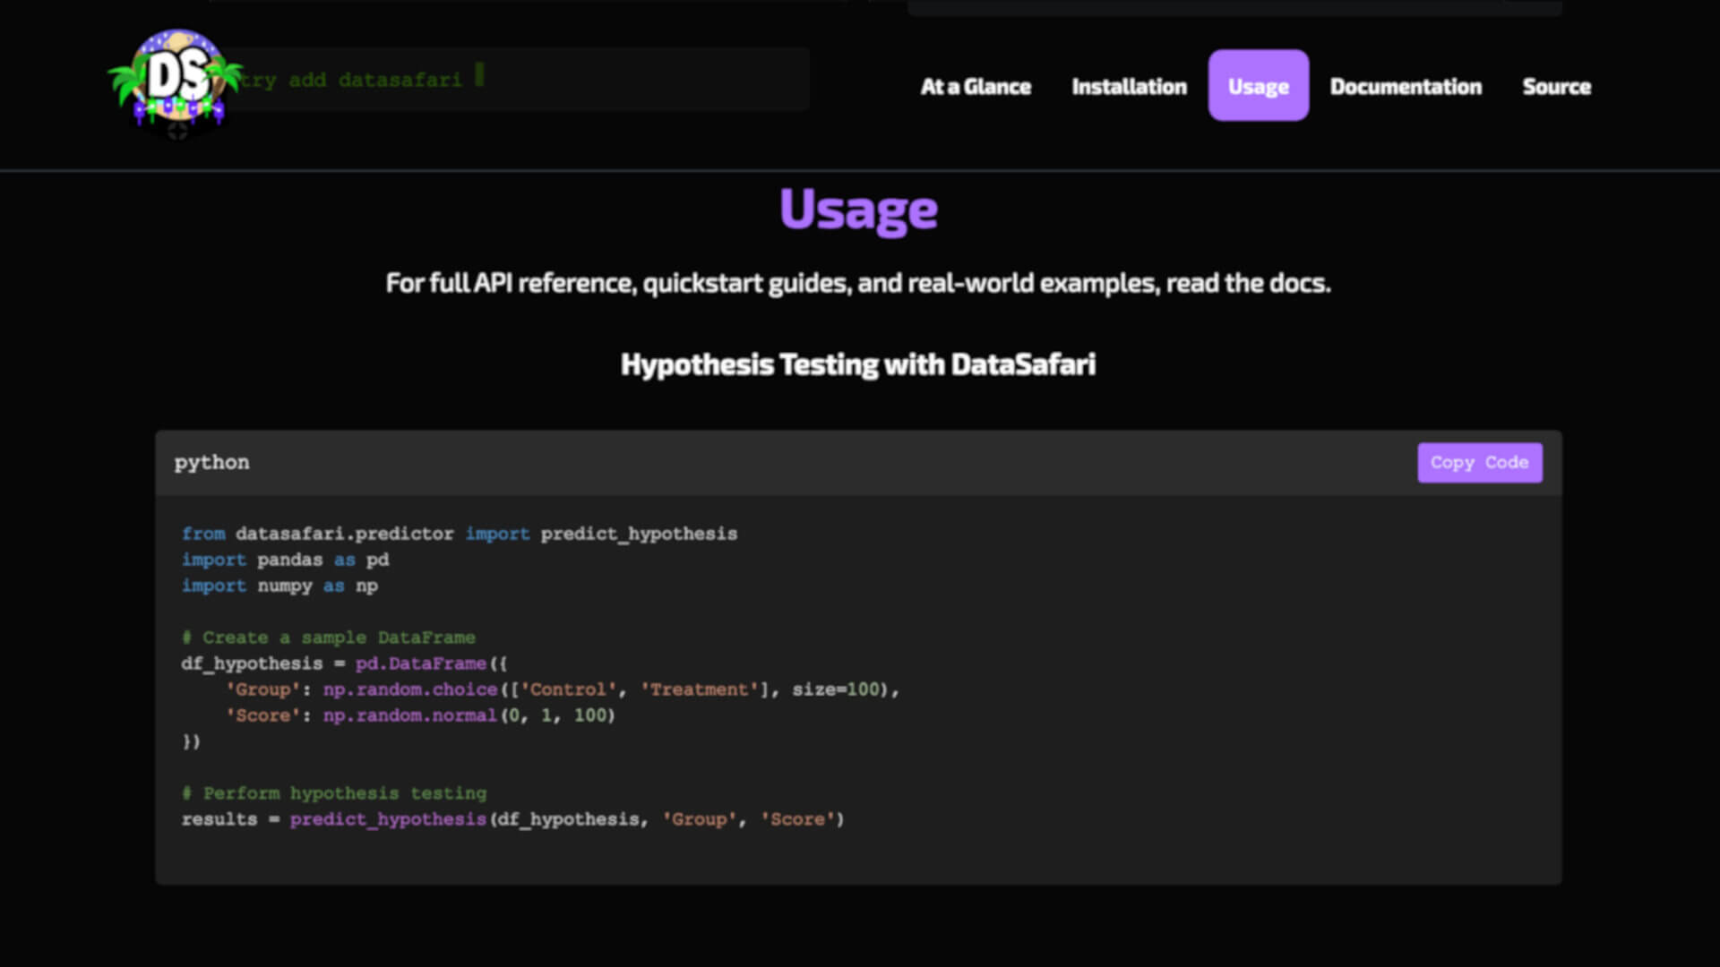1720x967 pixels.
Task: Click the 'from datasafari.predictor import' code line
Action: point(460,534)
